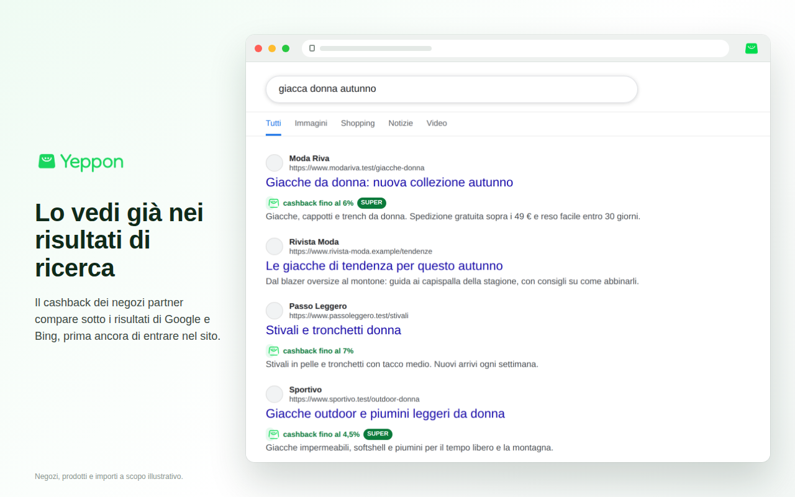Click the cashback icon next to 6%
Screen dimensions: 795x497
273,203
